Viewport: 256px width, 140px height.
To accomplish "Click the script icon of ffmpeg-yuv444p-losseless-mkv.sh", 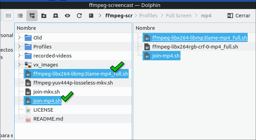I will click(28, 83).
